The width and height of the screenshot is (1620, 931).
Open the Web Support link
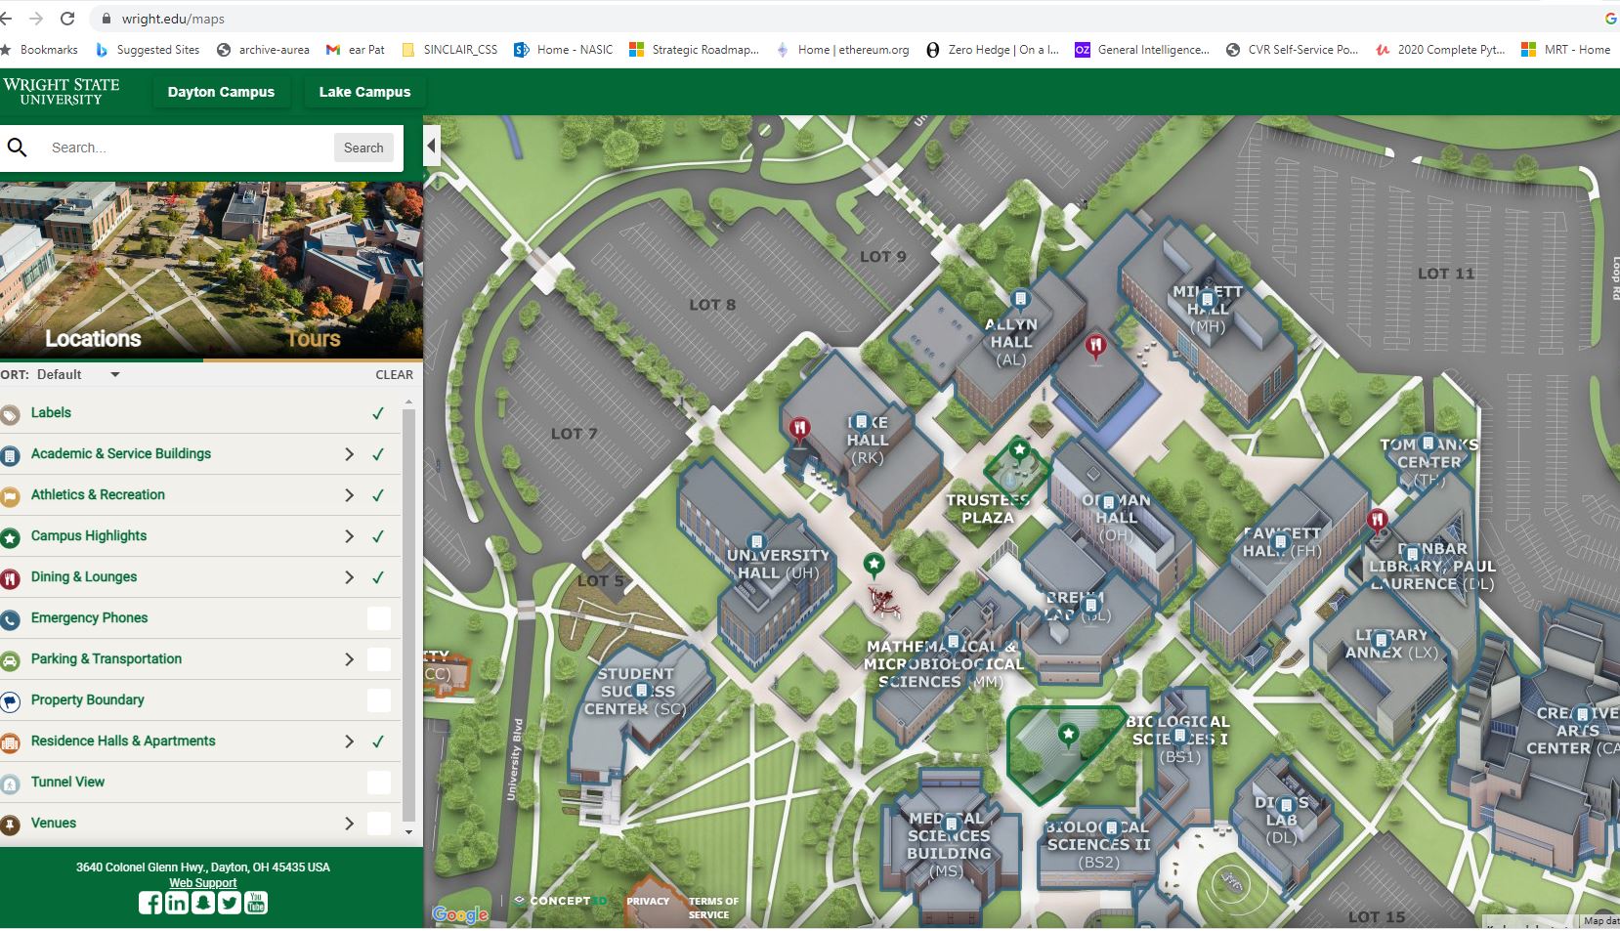pyautogui.click(x=203, y=883)
